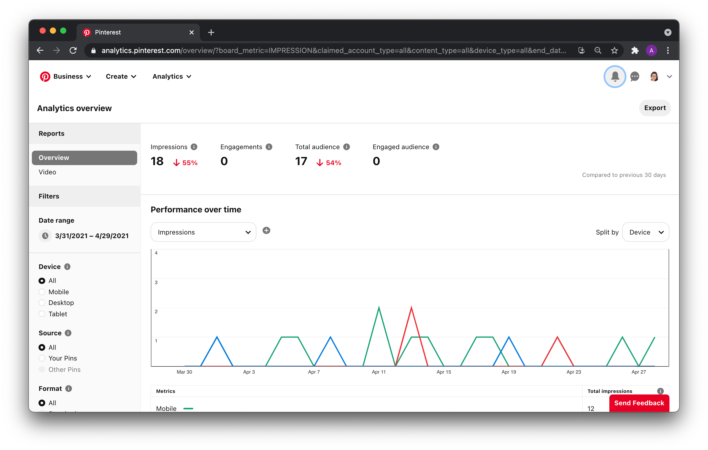Click the browser address bar URL
The image size is (708, 450).
333,50
